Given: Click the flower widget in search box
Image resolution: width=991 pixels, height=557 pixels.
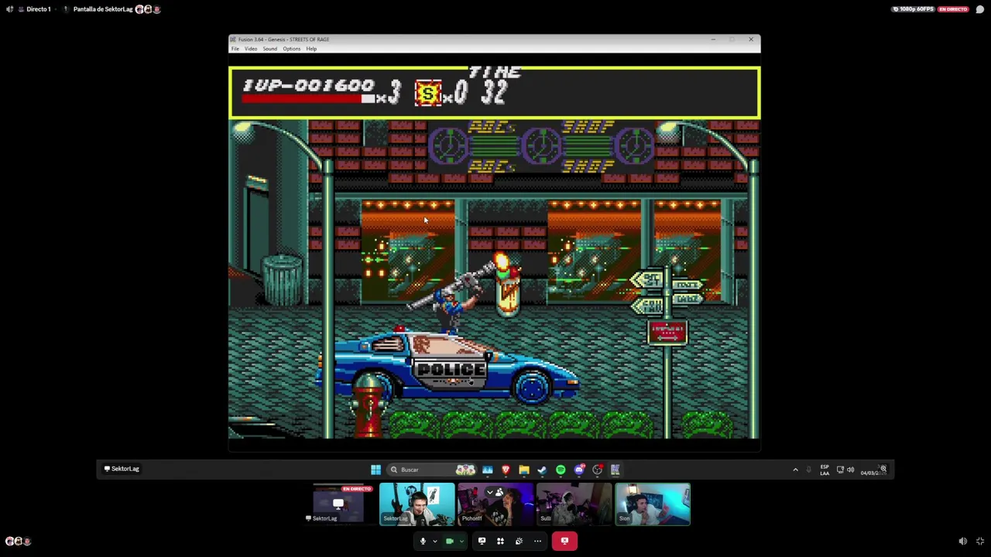Looking at the screenshot, I should tap(465, 470).
